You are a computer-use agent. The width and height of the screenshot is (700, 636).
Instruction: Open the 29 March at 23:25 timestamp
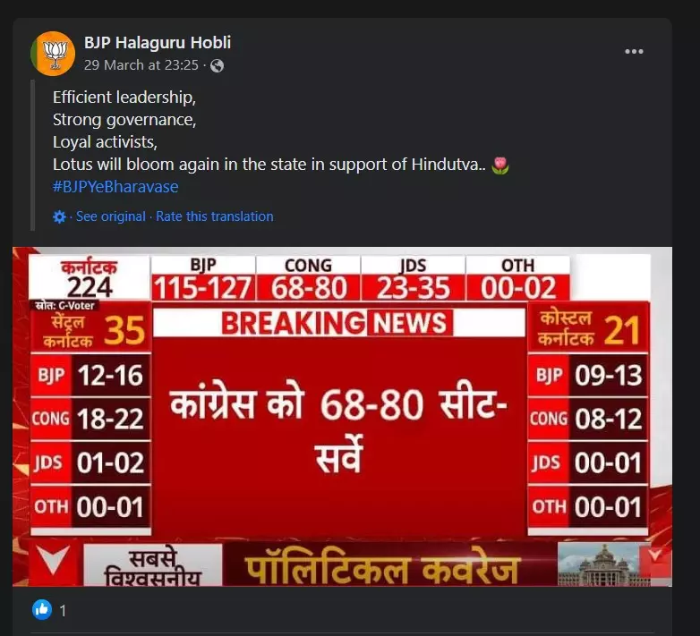coord(141,65)
